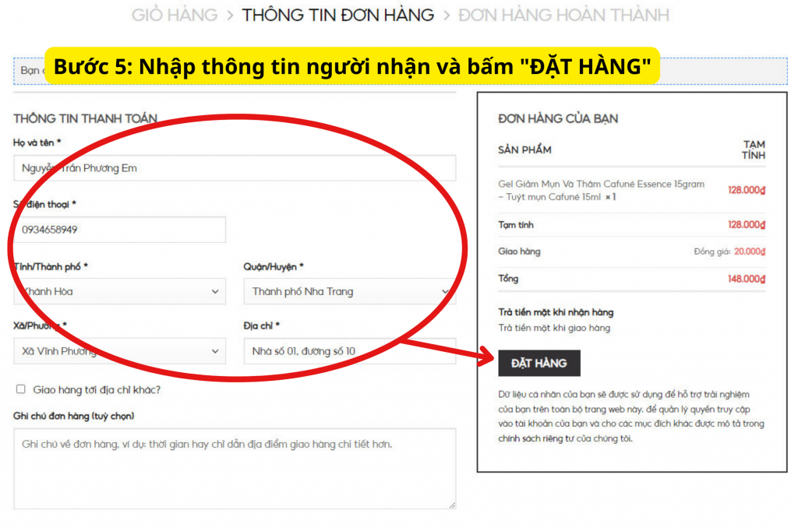Click the Địa chỉ address field
This screenshot has width=798, height=531.
(x=349, y=351)
